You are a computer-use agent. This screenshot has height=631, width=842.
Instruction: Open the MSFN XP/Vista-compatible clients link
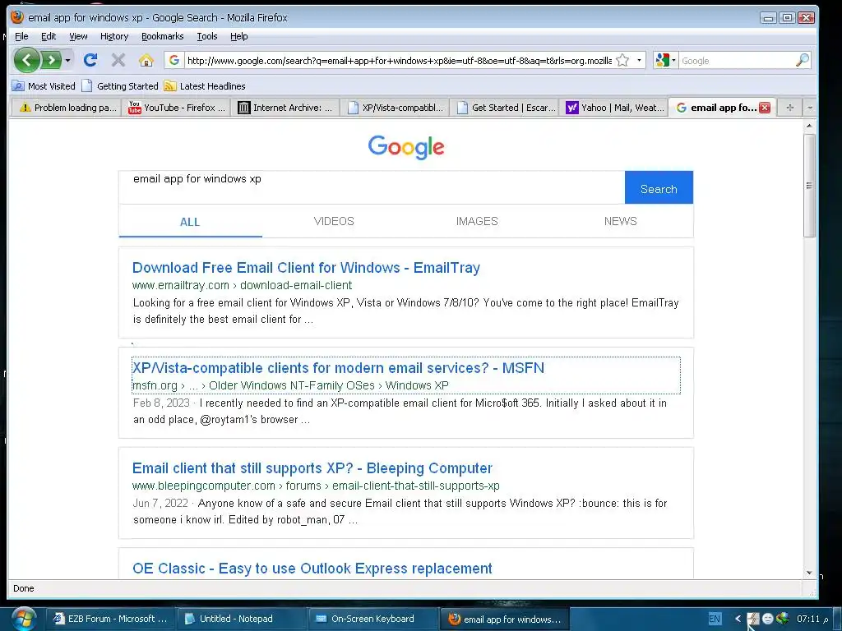[338, 367]
